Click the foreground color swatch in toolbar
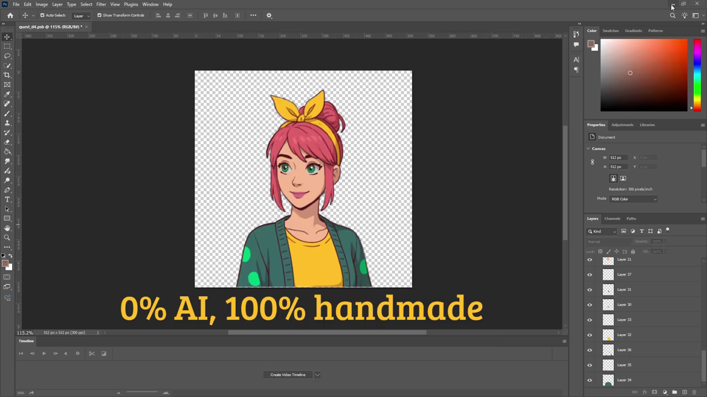The image size is (707, 397). point(5,264)
